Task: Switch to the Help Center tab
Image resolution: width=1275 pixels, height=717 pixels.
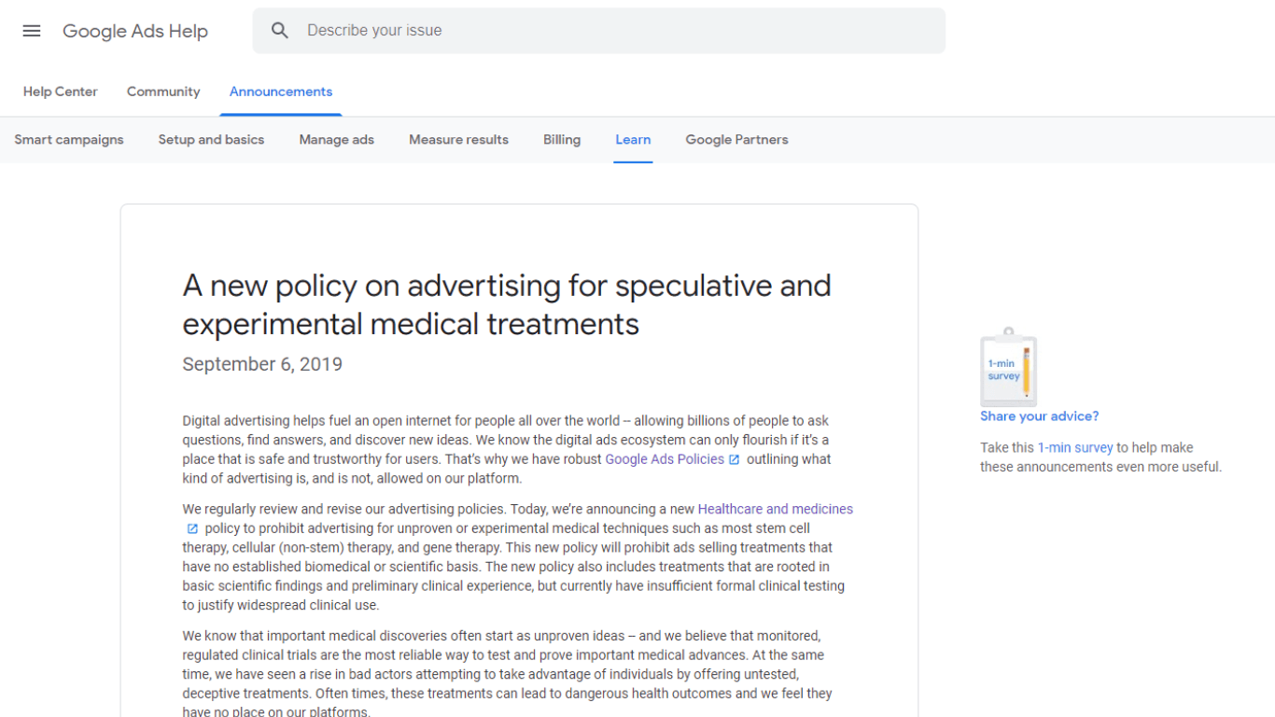Action: point(61,91)
